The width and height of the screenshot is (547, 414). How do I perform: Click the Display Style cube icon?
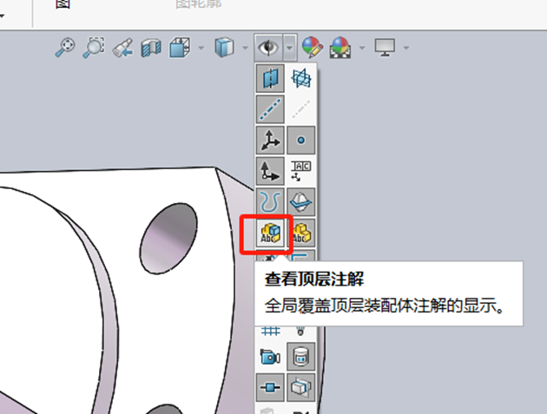[224, 47]
